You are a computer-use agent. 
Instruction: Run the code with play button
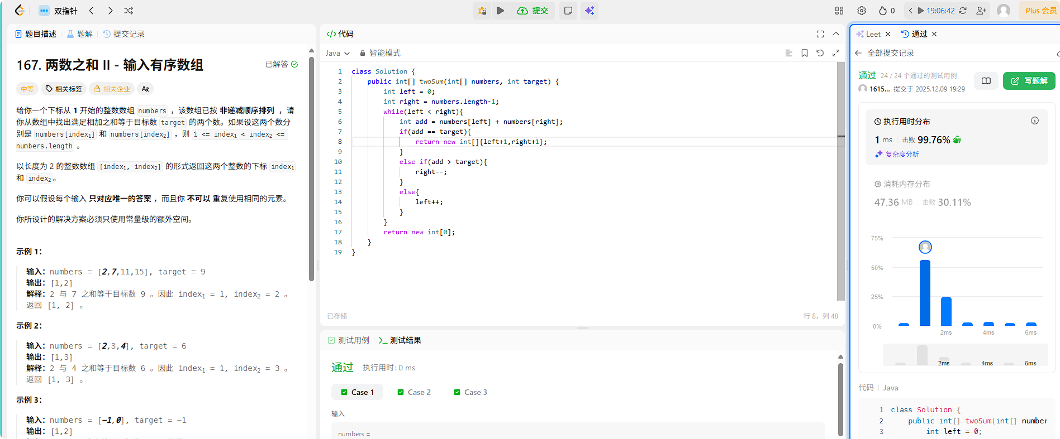[x=501, y=11]
